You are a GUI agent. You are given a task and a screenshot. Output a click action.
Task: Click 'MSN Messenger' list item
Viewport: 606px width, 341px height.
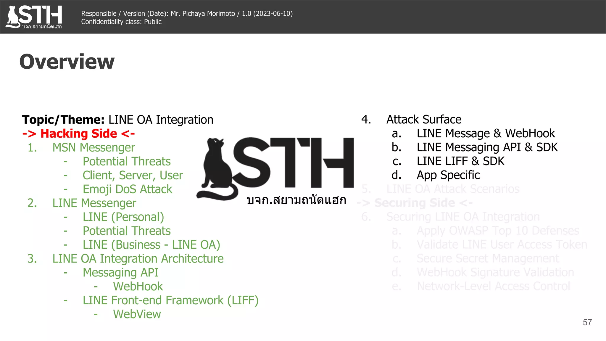pyautogui.click(x=94, y=147)
